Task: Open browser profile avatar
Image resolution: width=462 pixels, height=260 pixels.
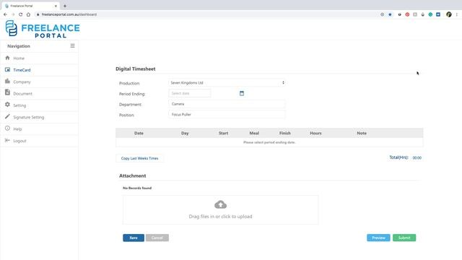Action: (x=449, y=14)
